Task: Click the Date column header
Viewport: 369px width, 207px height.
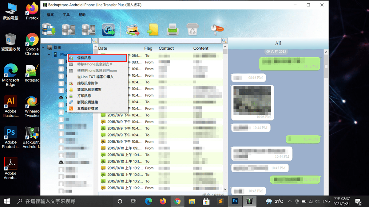Action: click(x=103, y=48)
